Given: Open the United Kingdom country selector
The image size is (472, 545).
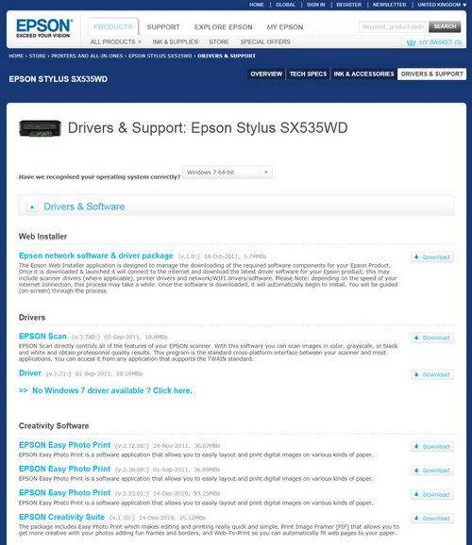Looking at the screenshot, I should (x=442, y=5).
